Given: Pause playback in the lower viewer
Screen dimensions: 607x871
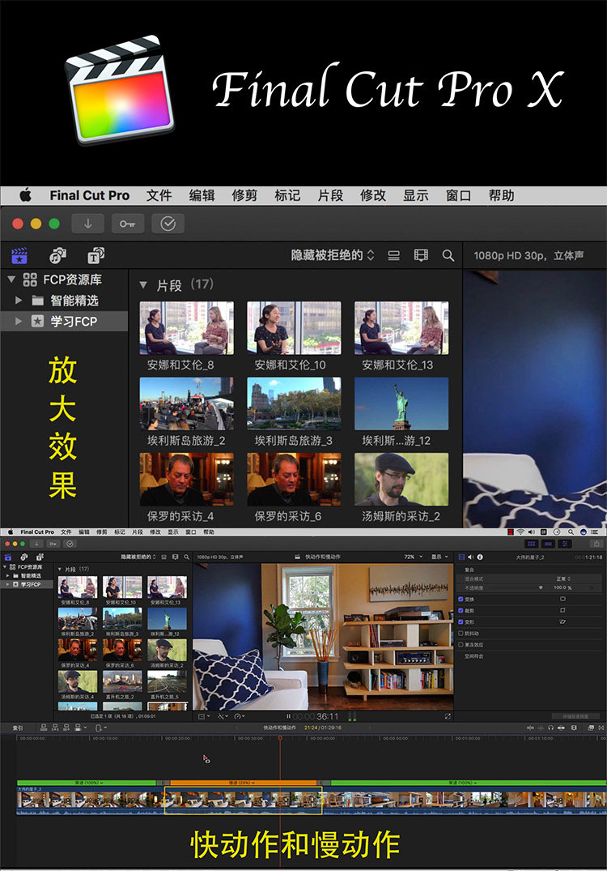Looking at the screenshot, I should click(288, 716).
